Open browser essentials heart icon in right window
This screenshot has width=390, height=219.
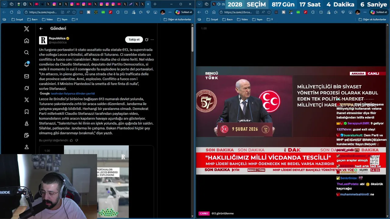pyautogui.click(x=343, y=12)
